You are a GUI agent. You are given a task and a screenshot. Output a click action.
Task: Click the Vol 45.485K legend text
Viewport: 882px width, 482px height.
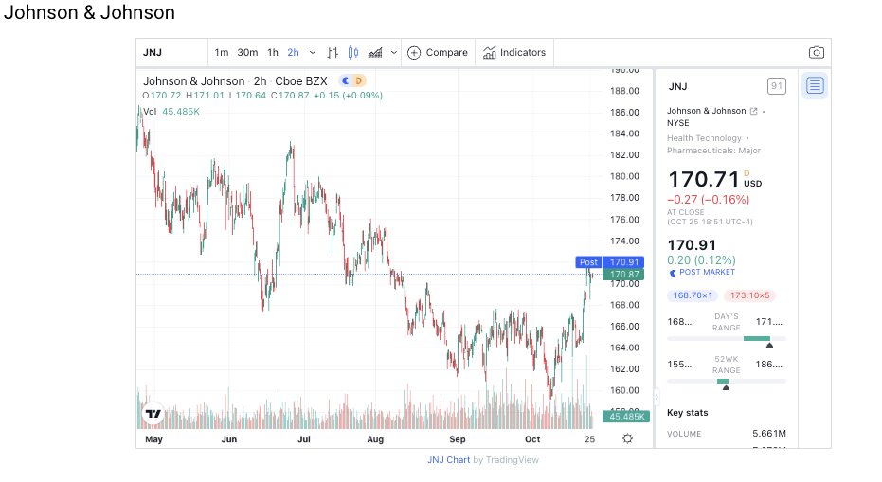pos(171,112)
